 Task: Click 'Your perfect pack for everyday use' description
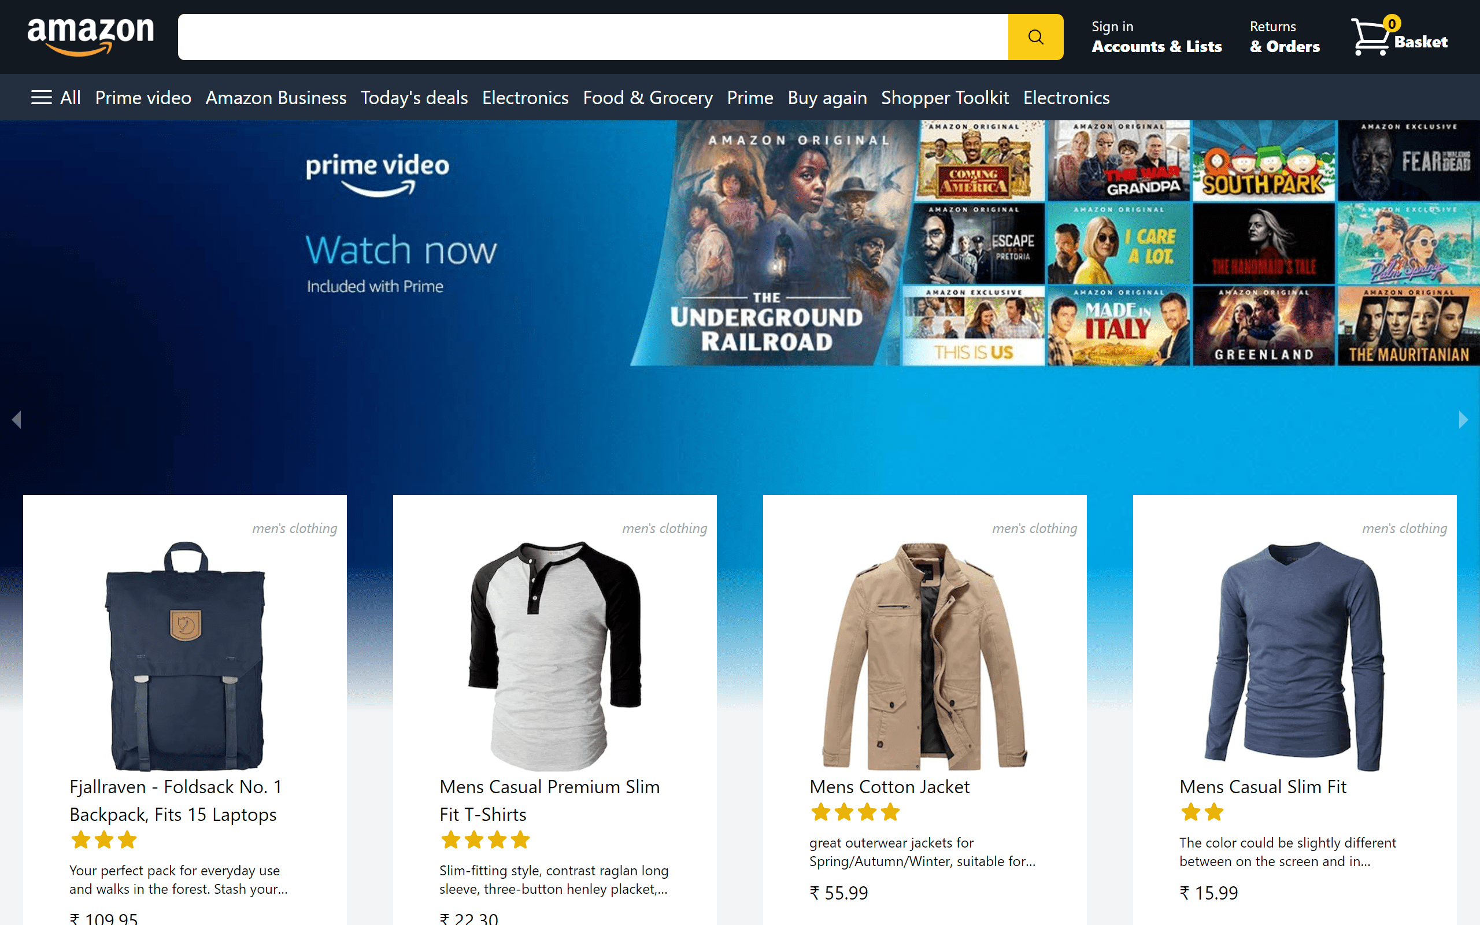[179, 880]
